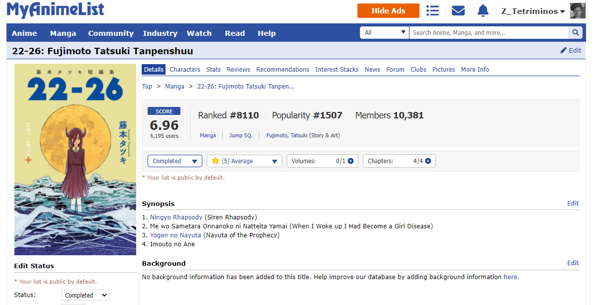595x305 pixels.
Task: Open the Manga menu
Action: (63, 33)
